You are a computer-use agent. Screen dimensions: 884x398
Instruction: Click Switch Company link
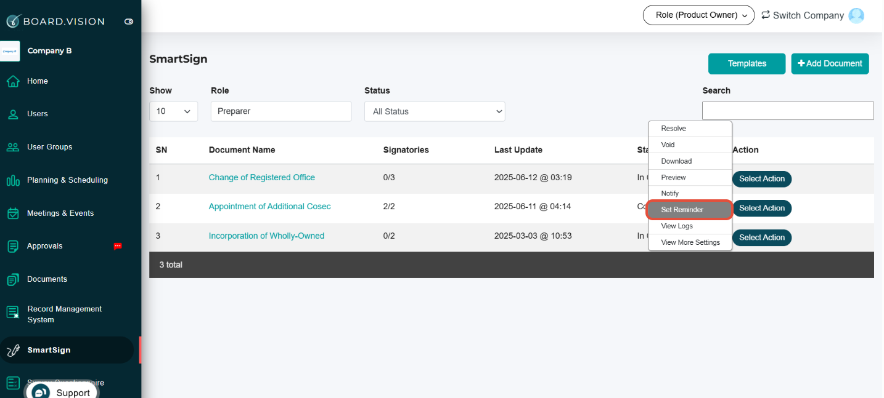coord(808,15)
